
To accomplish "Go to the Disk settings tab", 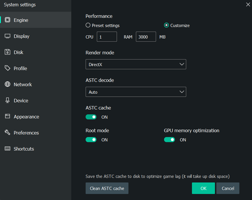I will coord(36,52).
